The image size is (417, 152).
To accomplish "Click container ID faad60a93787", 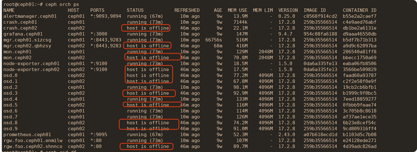I will point(360,75).
